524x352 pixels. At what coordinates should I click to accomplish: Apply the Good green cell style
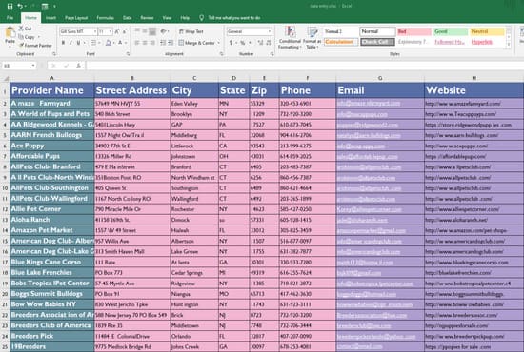click(x=451, y=31)
